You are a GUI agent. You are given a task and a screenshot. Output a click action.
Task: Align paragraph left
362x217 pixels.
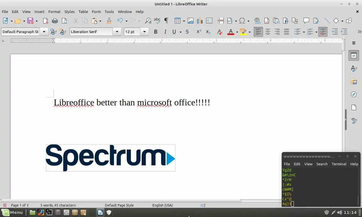click(x=258, y=32)
